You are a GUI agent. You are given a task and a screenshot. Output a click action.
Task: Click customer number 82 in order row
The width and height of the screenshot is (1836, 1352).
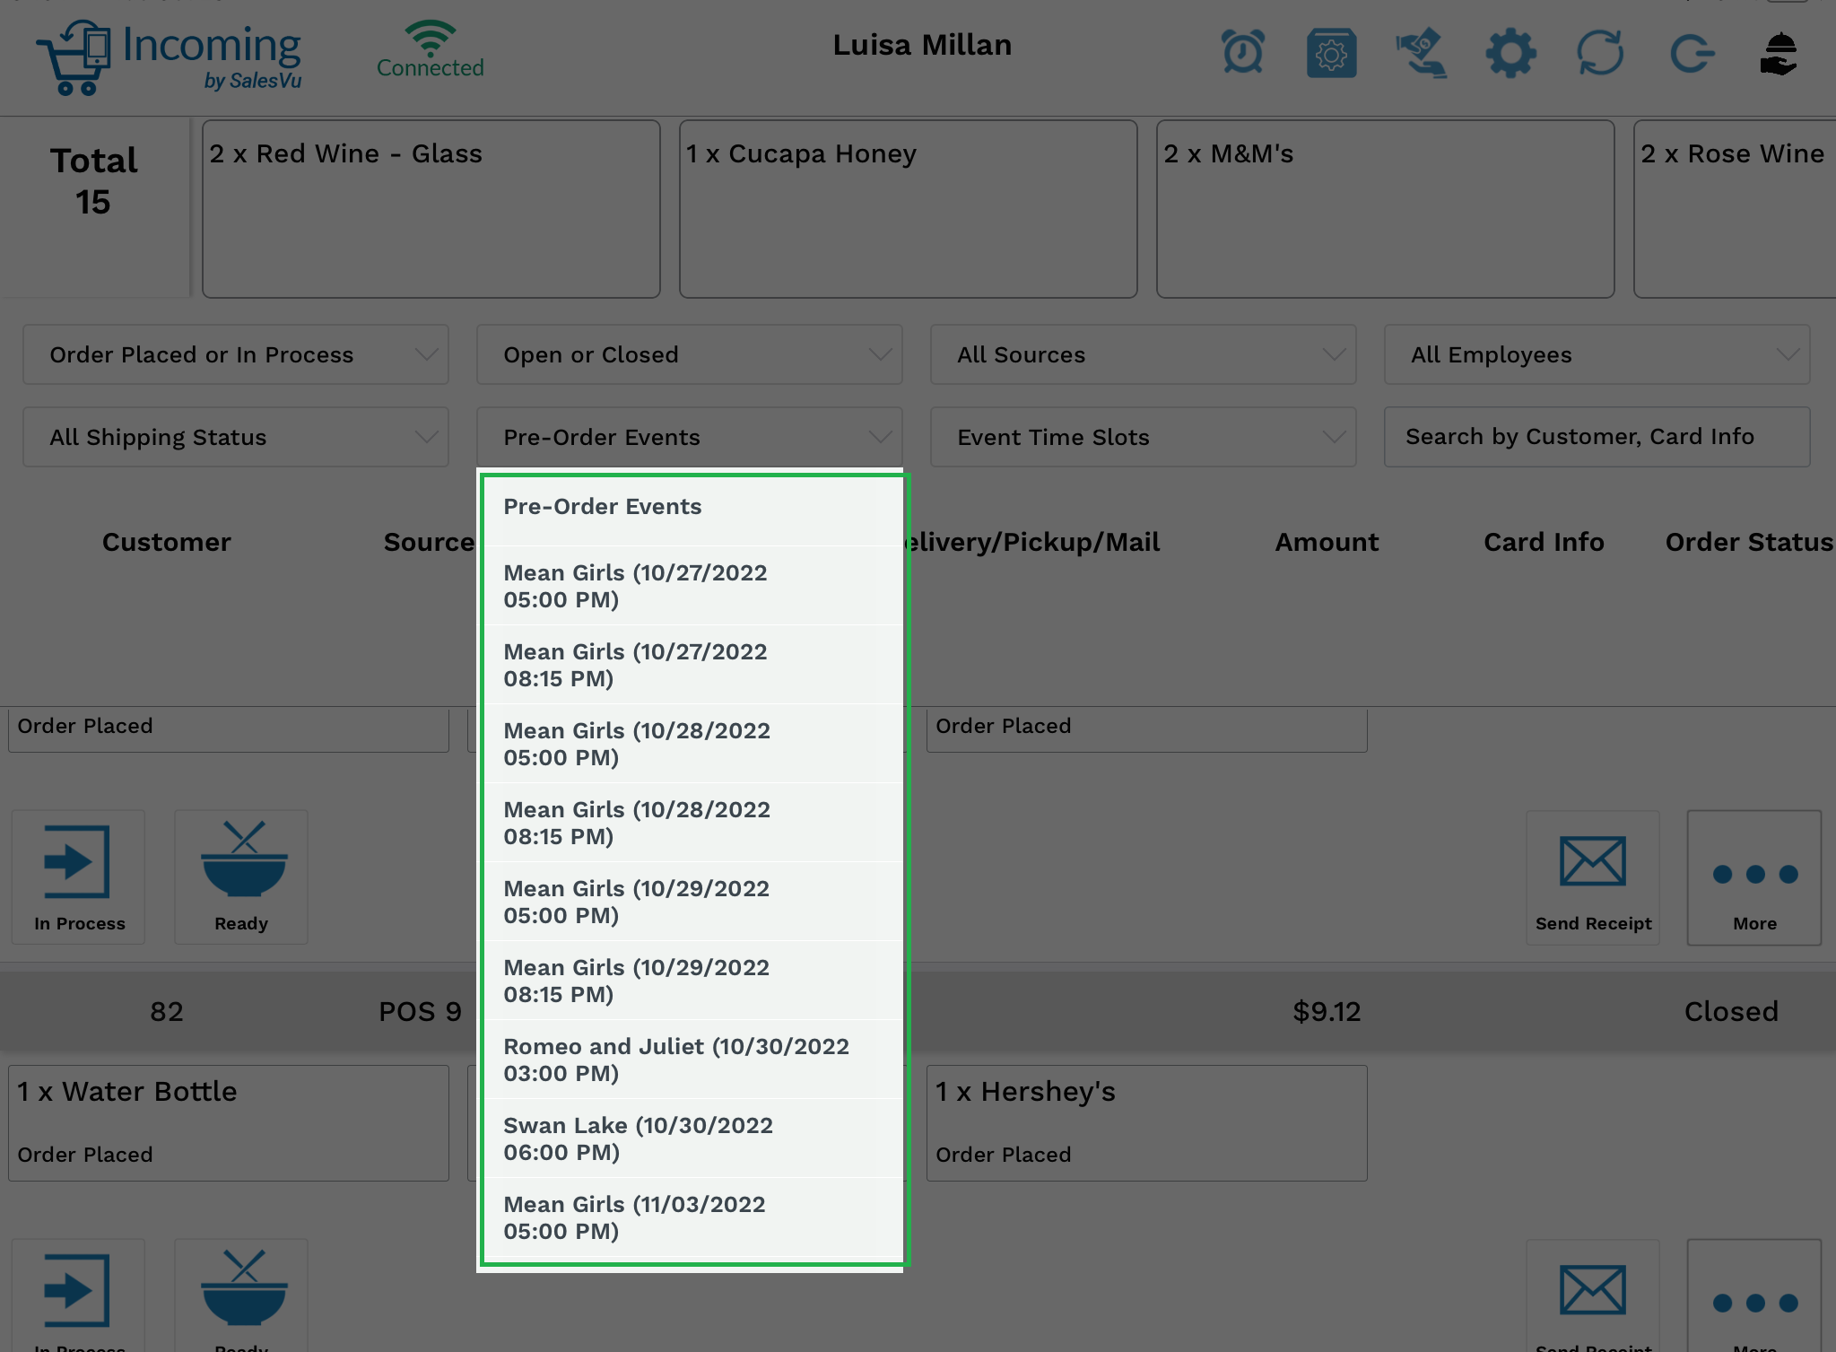167,1011
